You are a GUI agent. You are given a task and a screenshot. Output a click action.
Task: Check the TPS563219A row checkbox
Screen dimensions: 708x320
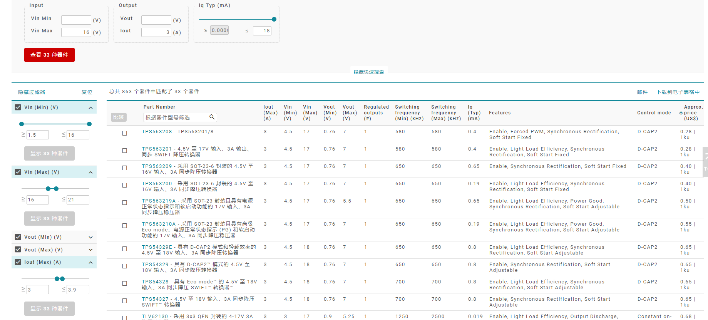[124, 203]
